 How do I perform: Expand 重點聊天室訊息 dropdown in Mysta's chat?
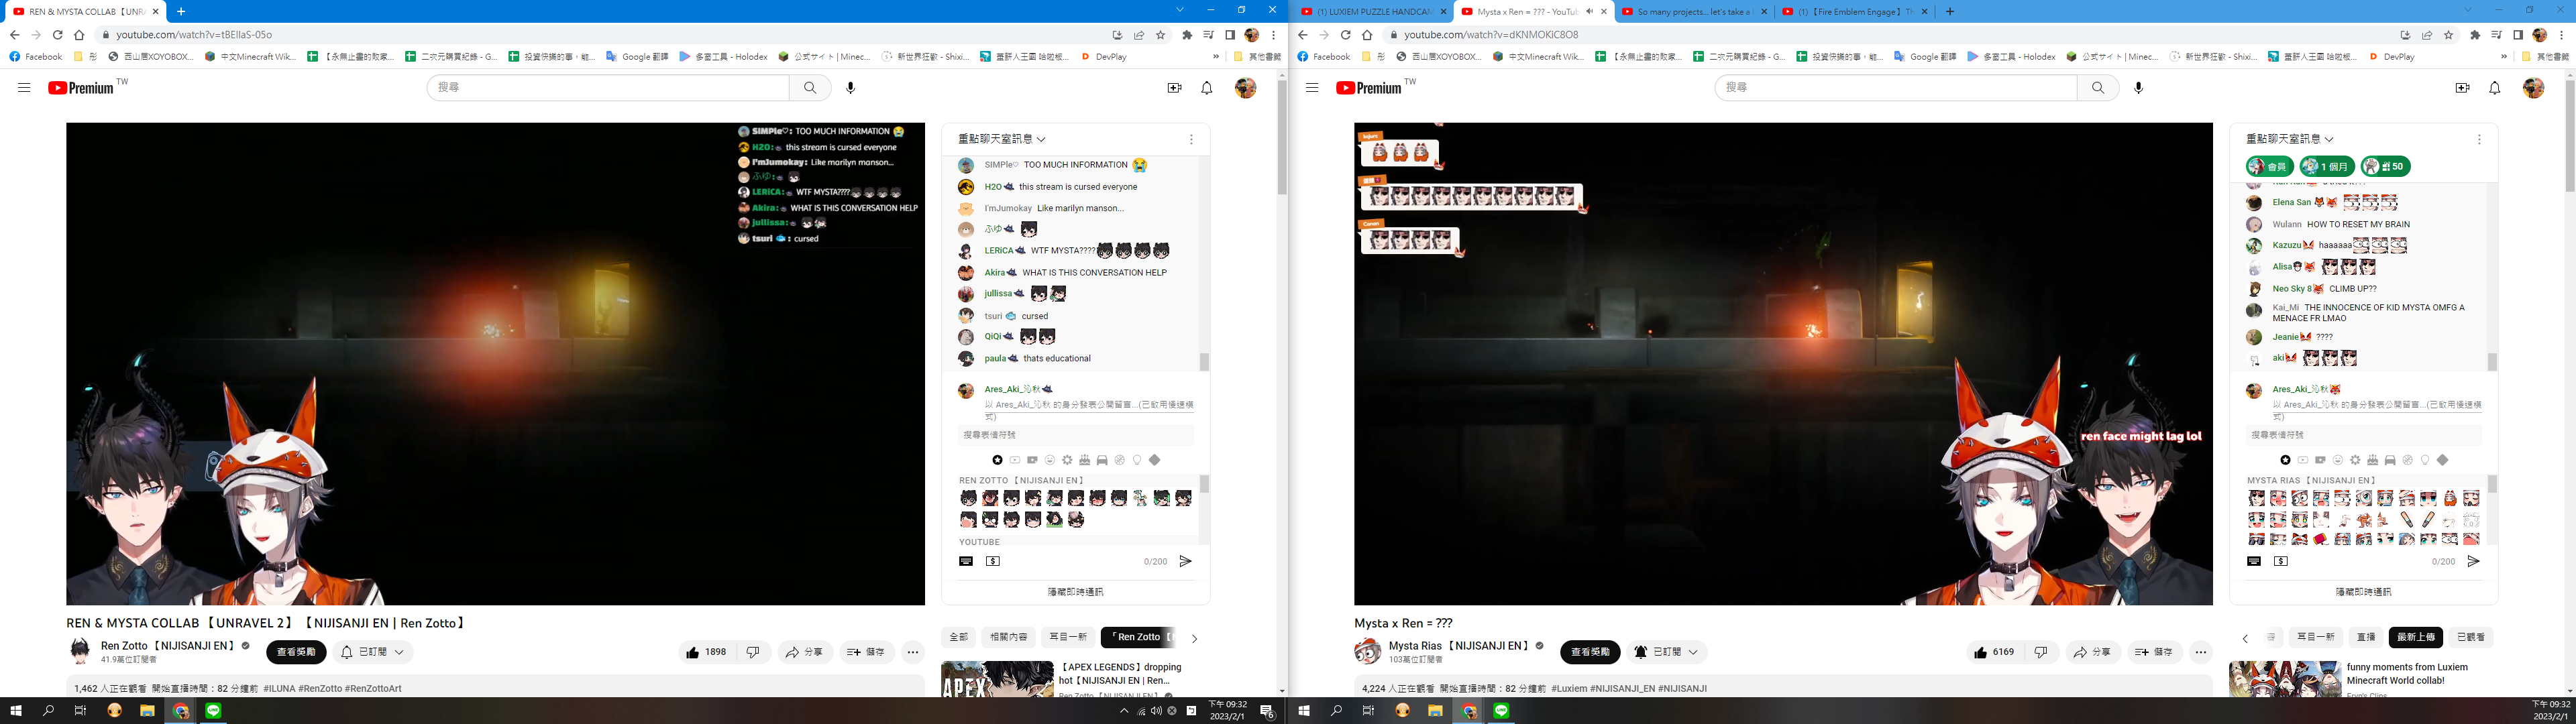2290,139
